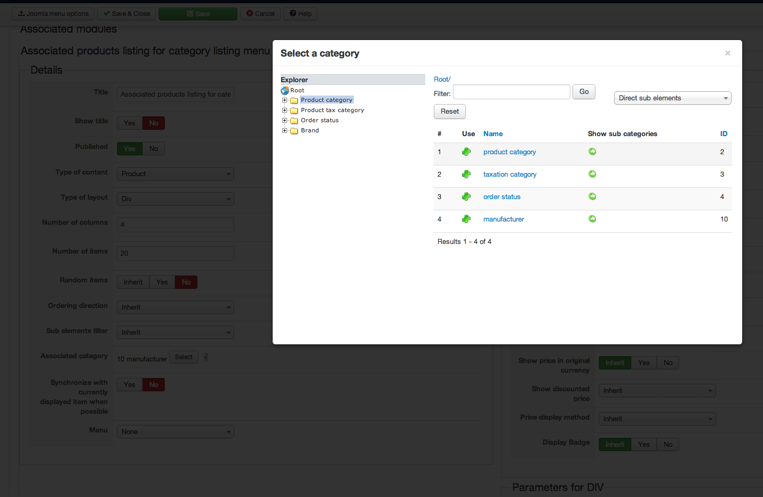Expand the Product category tree node
Viewport: 763px width, 497px height.
(x=285, y=100)
